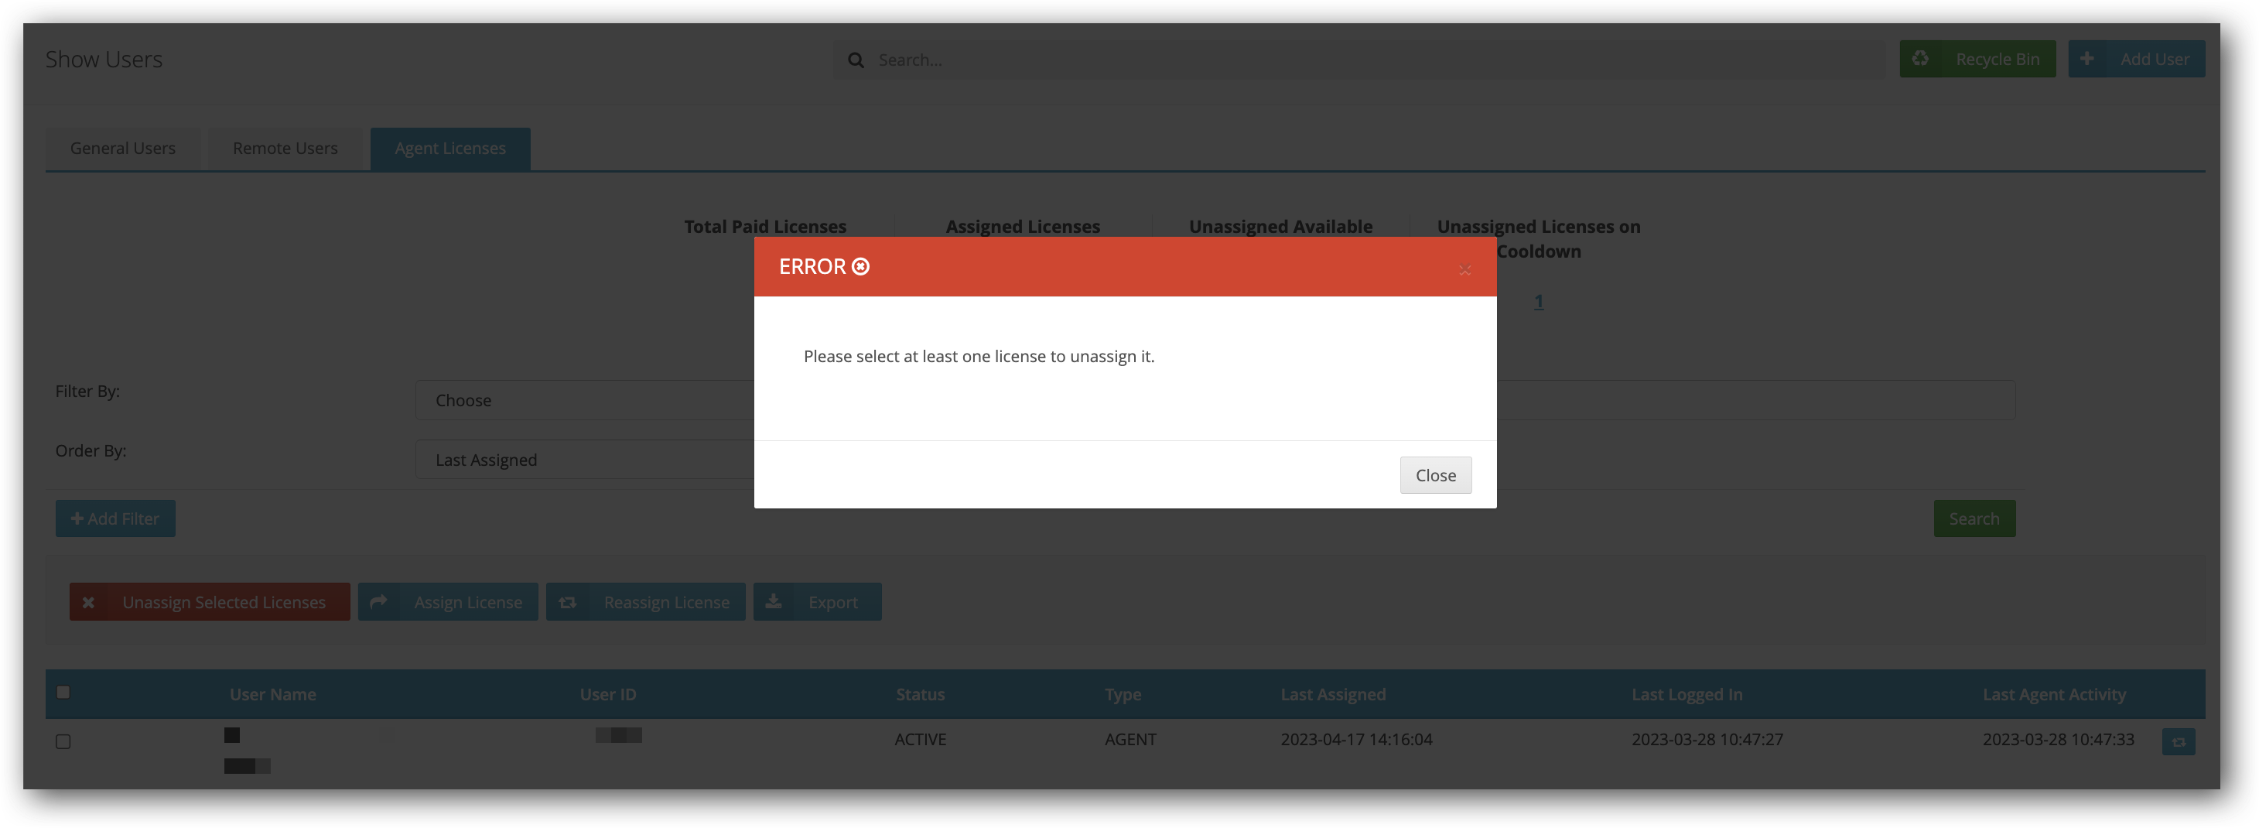Open the Filter By Choose dropdown
2259x828 pixels.
[584, 400]
